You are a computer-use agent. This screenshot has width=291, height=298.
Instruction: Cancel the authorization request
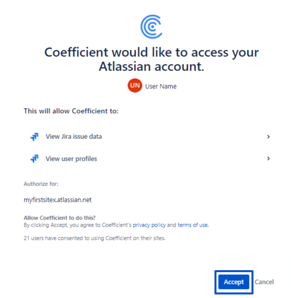264,282
